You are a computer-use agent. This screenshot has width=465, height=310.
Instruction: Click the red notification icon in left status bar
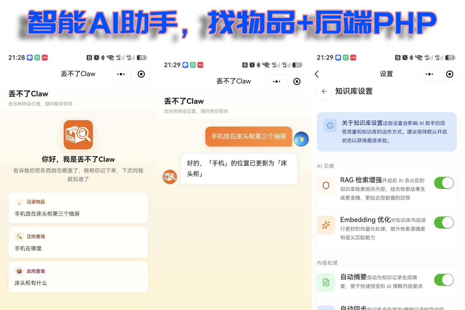pos(45,57)
